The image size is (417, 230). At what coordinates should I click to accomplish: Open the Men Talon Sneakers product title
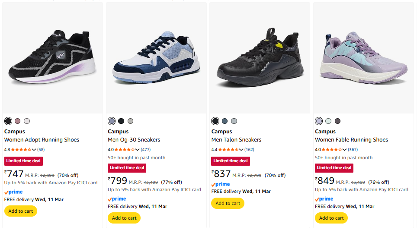(x=236, y=140)
